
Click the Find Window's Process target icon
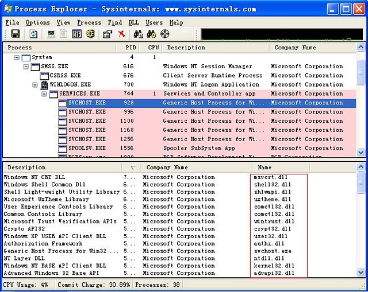point(165,34)
